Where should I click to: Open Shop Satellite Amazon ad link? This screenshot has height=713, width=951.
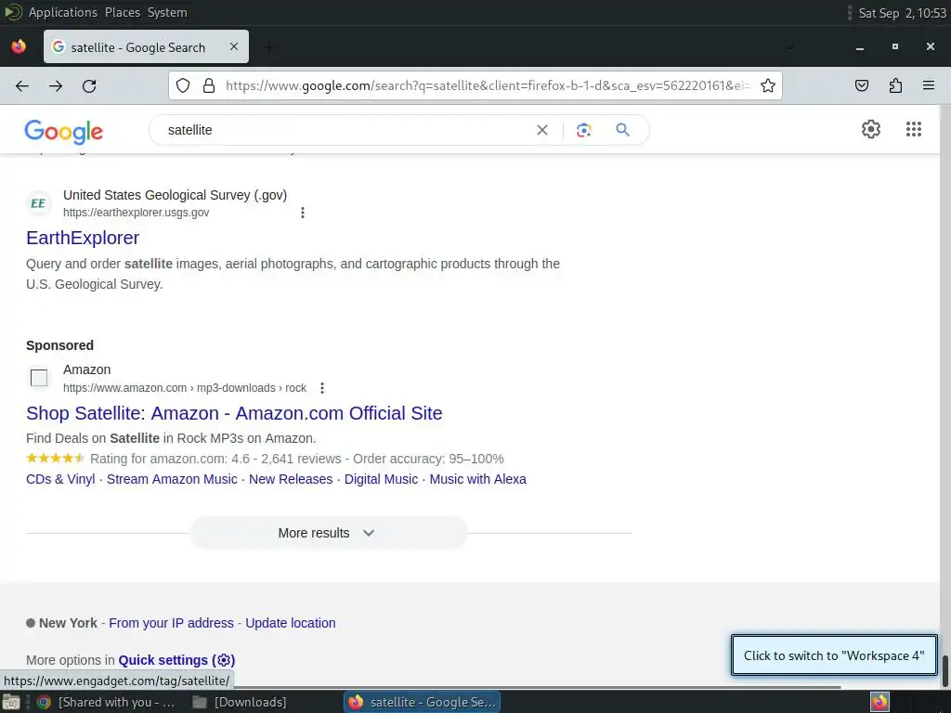pos(234,413)
